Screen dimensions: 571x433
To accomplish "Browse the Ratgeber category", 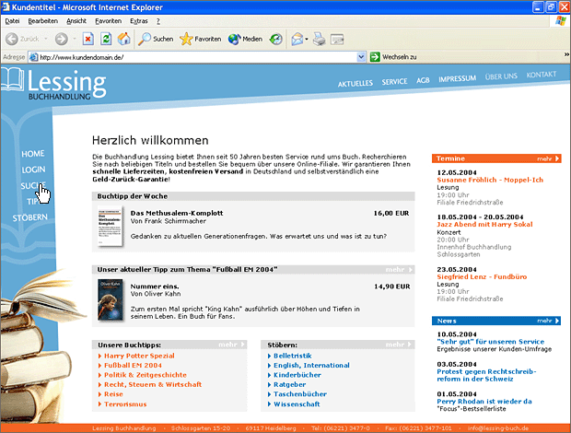I will tap(289, 384).
